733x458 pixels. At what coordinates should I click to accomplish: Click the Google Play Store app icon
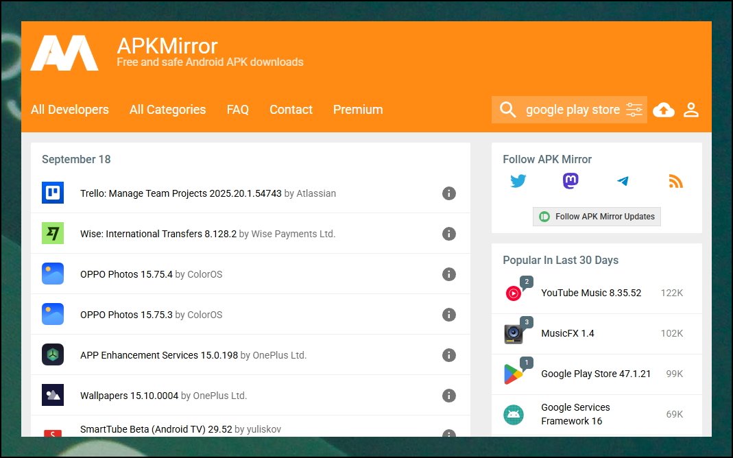click(514, 374)
